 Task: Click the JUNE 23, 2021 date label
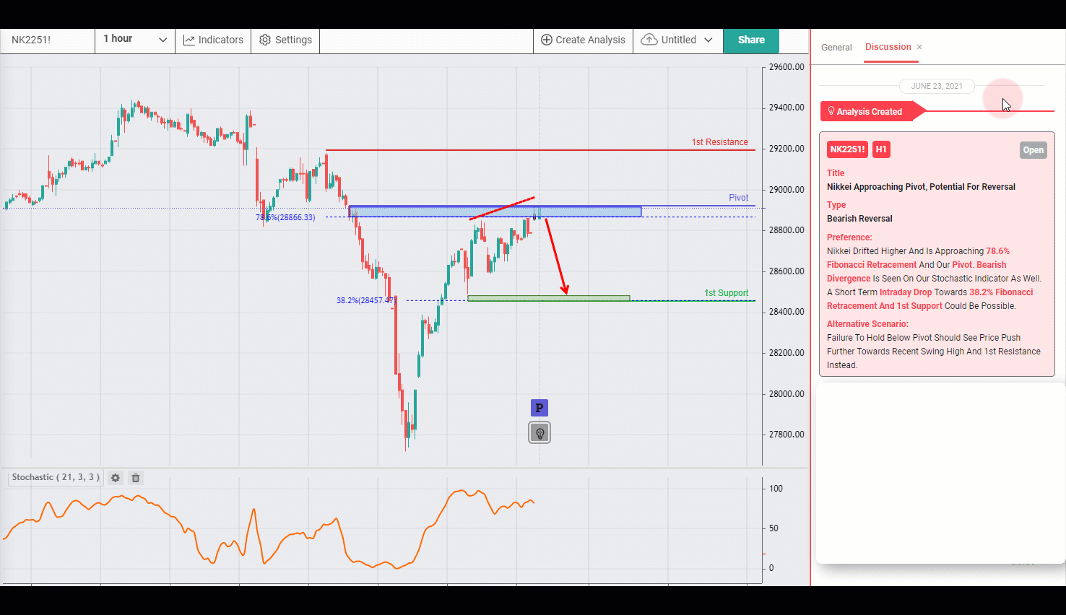pyautogui.click(x=937, y=86)
